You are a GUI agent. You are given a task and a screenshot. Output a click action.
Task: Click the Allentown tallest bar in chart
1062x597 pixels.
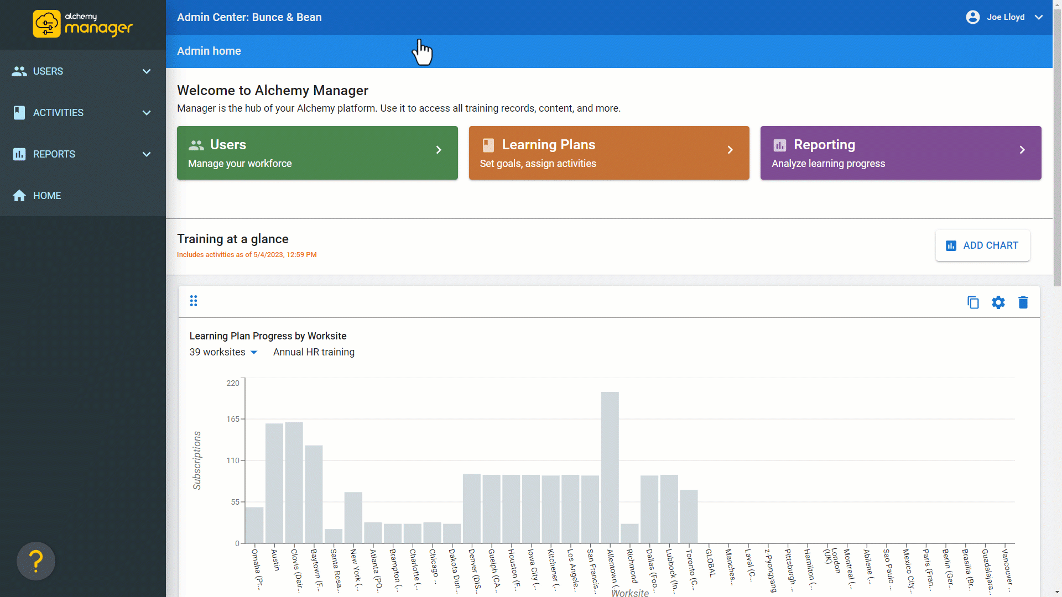(x=610, y=467)
